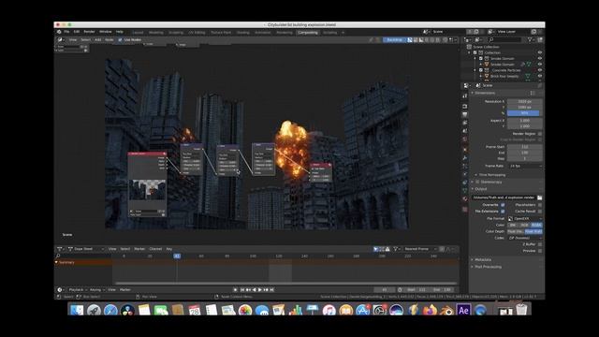Enable the Placeholders checkbox
Screen dimensions: 599x337
point(540,205)
